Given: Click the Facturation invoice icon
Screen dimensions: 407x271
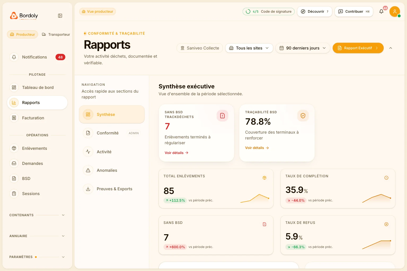Looking at the screenshot, I should (14, 118).
